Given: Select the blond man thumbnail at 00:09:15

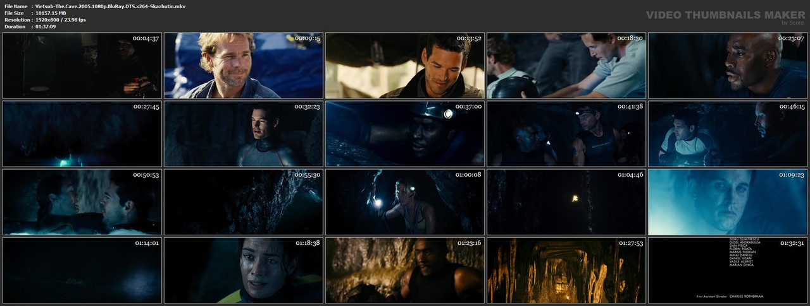Looking at the screenshot, I should point(244,66).
